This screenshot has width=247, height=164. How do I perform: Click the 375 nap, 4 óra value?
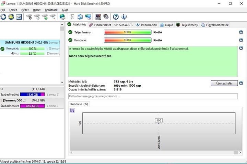(123, 81)
